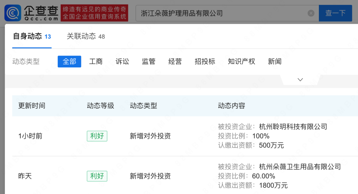Click the 500万元 subscribed capital value
This screenshot has height=194, width=358.
(x=271, y=146)
